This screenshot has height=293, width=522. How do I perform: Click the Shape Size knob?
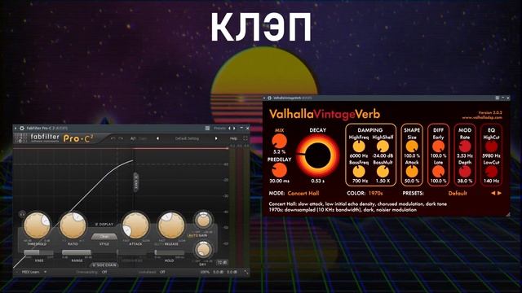412,146
